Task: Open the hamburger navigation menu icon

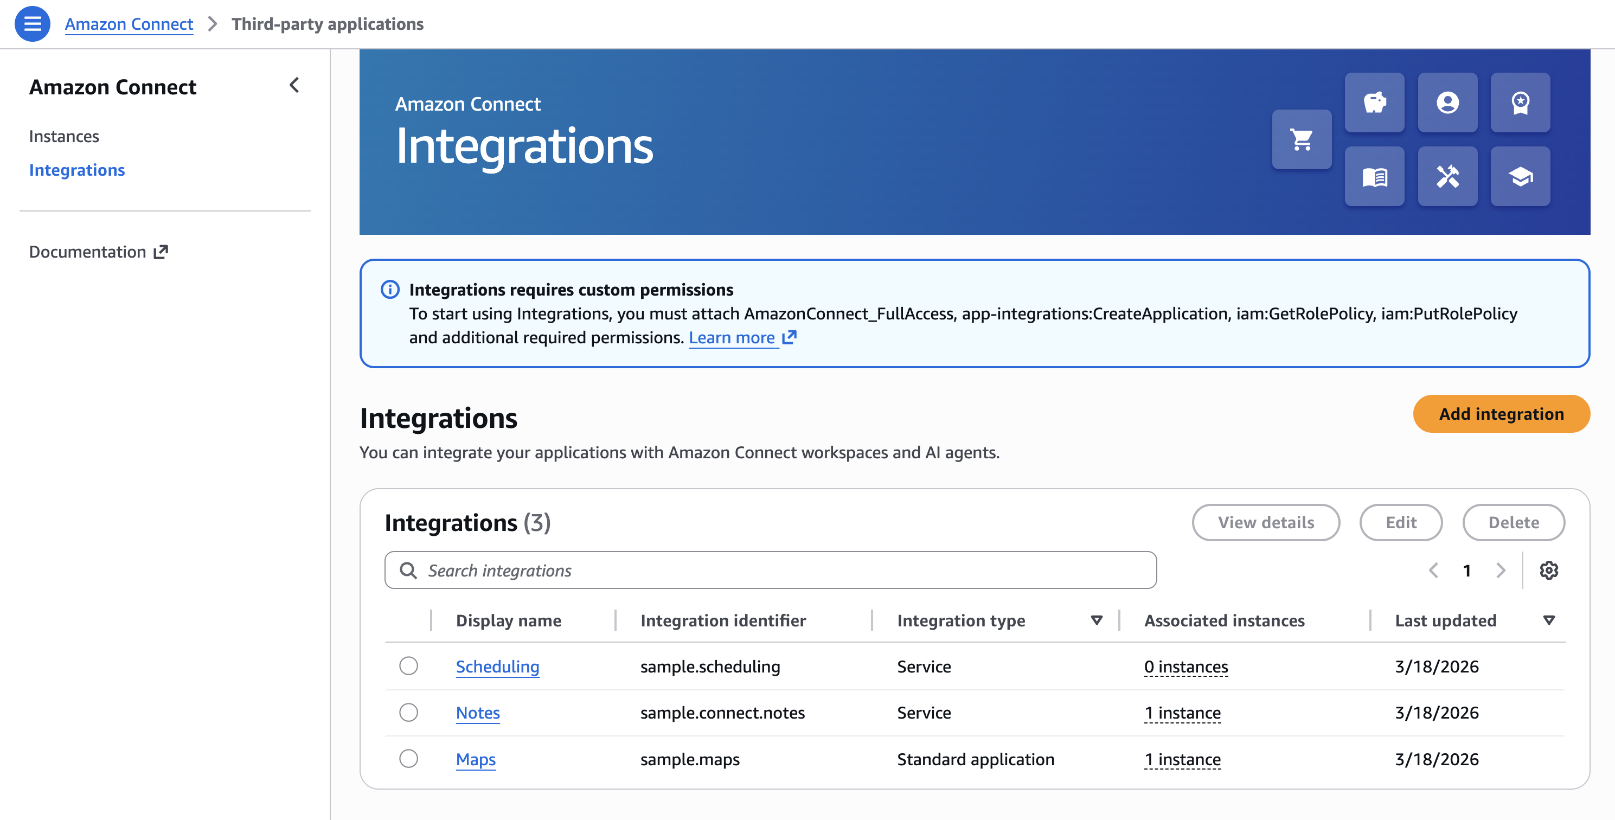Action: tap(32, 24)
